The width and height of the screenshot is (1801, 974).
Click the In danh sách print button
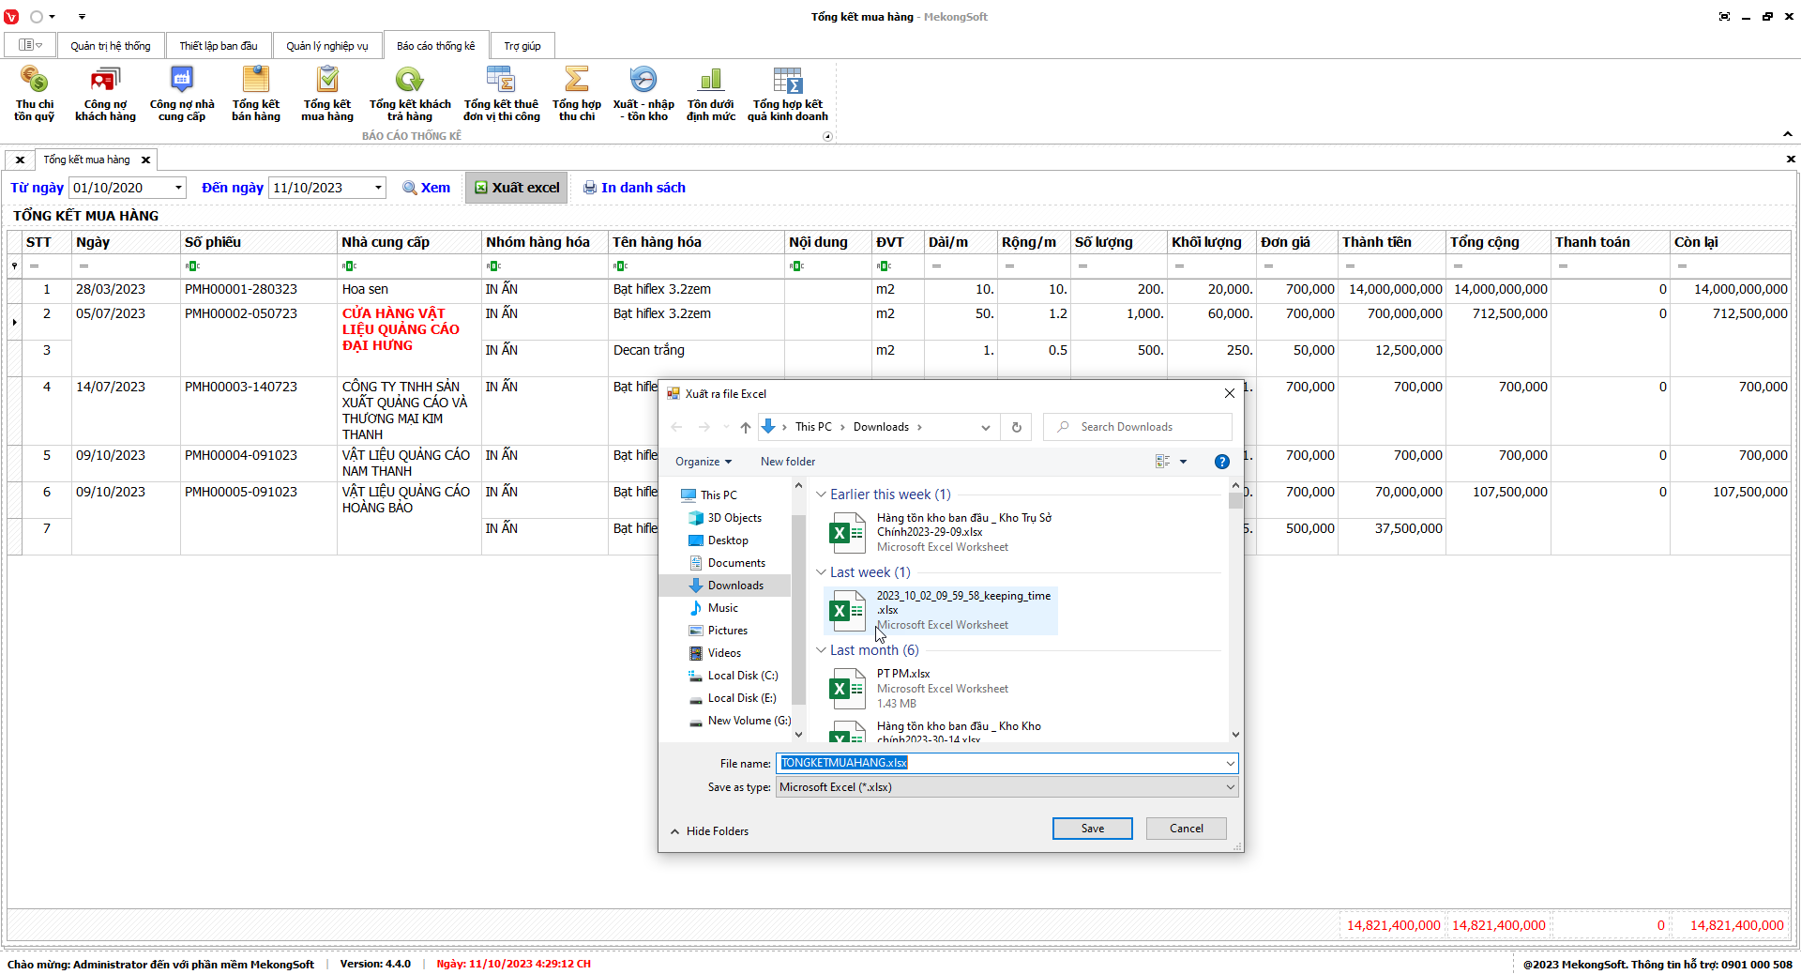pos(634,188)
